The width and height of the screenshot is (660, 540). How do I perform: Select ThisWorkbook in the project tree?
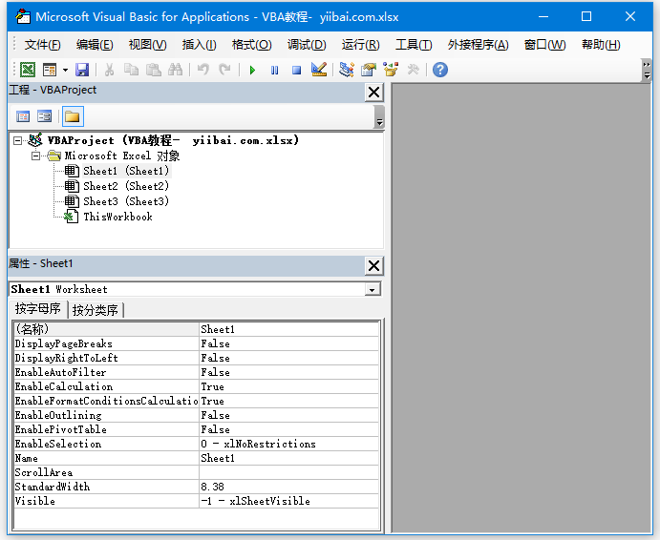click(117, 217)
